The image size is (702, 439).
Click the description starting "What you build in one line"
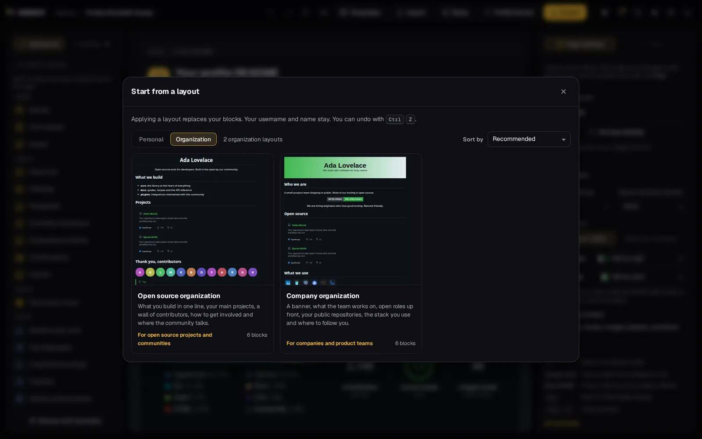(199, 315)
